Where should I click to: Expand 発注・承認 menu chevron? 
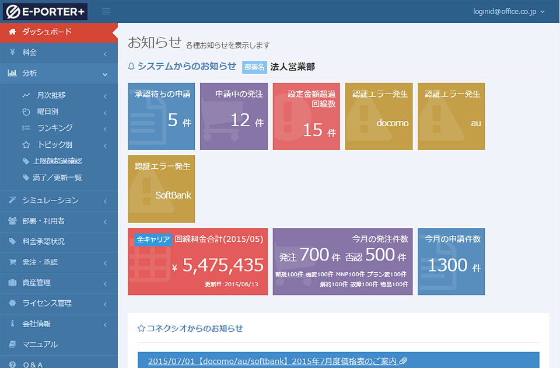105,263
